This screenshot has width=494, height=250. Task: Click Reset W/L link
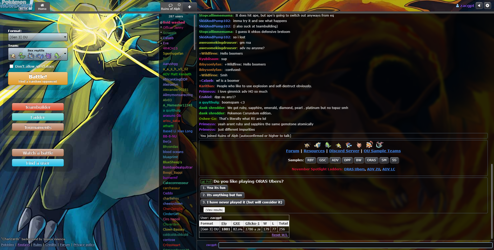pos(279,235)
